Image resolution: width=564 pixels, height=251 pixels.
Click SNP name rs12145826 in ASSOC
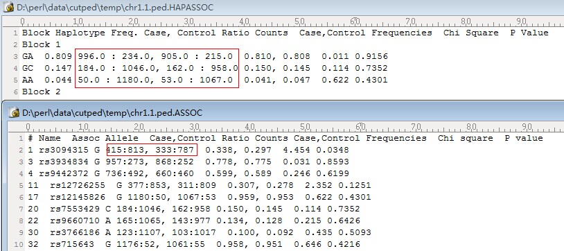coord(78,198)
